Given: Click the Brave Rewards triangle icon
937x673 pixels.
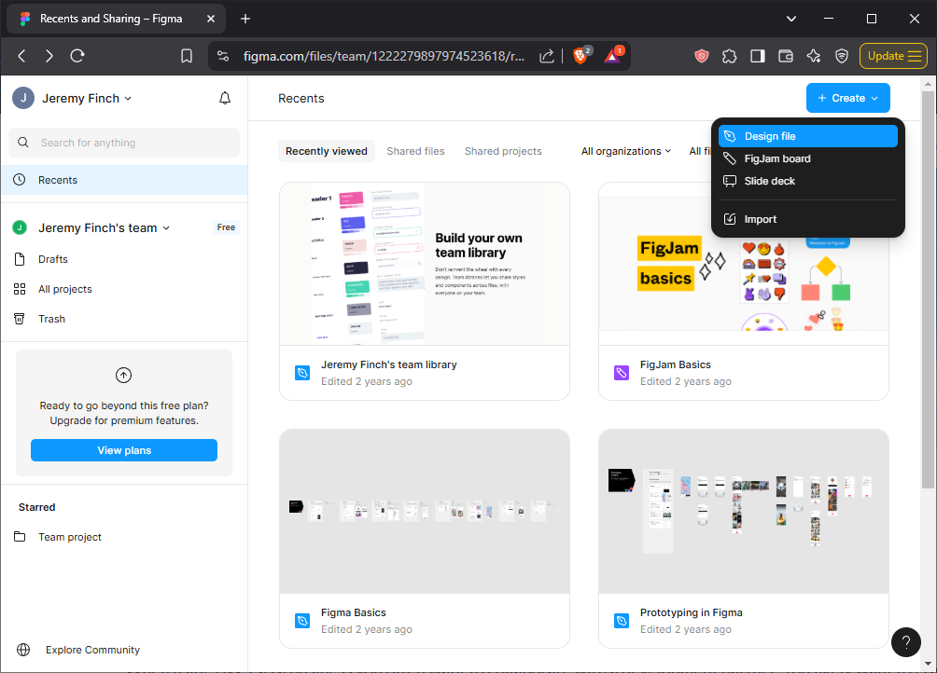Looking at the screenshot, I should click(613, 56).
